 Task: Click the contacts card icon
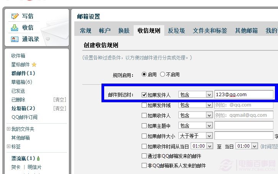pos(15,39)
